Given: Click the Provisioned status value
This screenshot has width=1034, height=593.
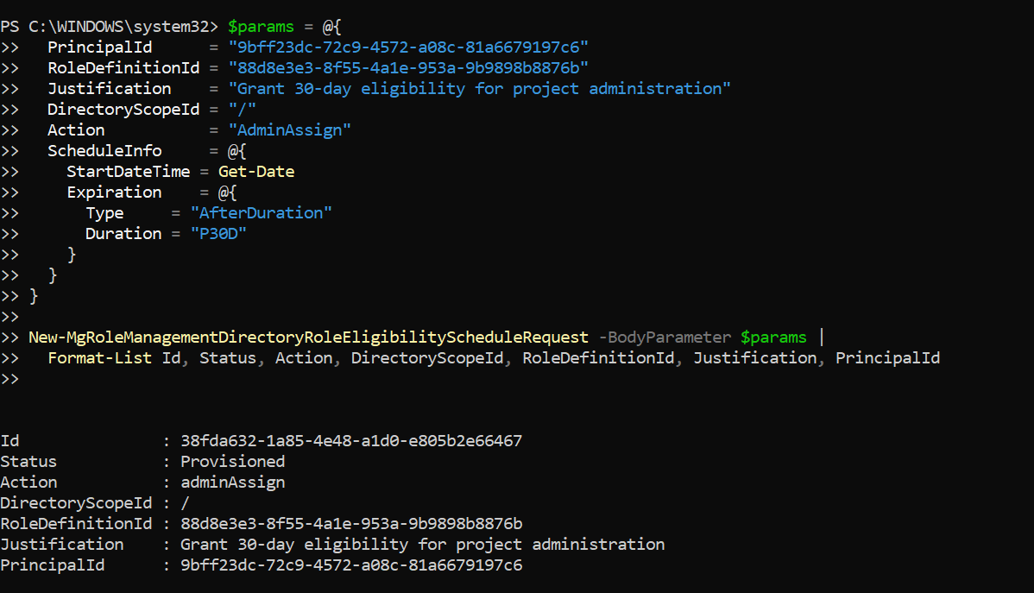Looking at the screenshot, I should [232, 461].
